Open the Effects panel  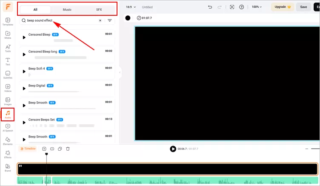8,155
